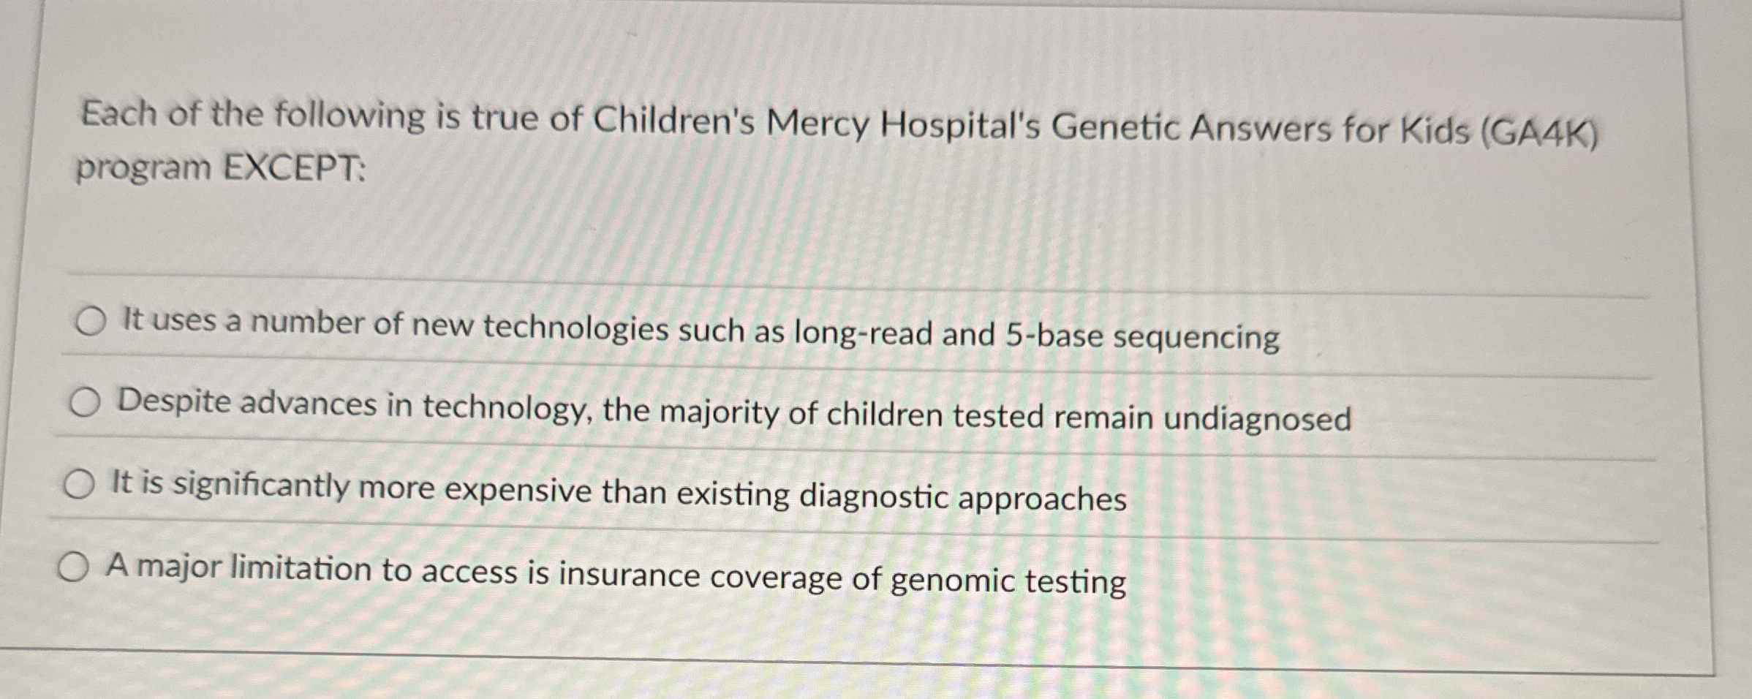Click 'genomic testing' in the fourth option

click(1008, 581)
